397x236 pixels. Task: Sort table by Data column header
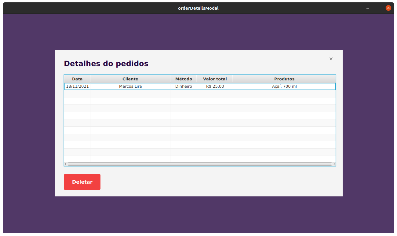[77, 79]
